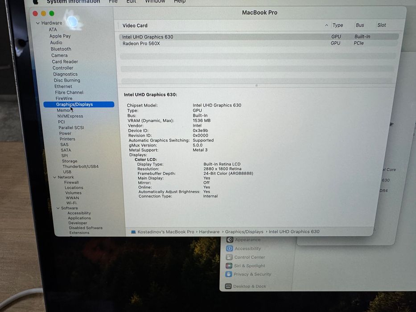Open the Help menu

pos(180,2)
